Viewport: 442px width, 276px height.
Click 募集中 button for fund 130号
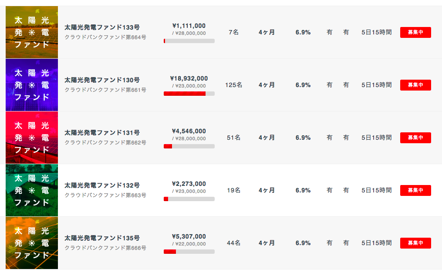click(x=415, y=85)
